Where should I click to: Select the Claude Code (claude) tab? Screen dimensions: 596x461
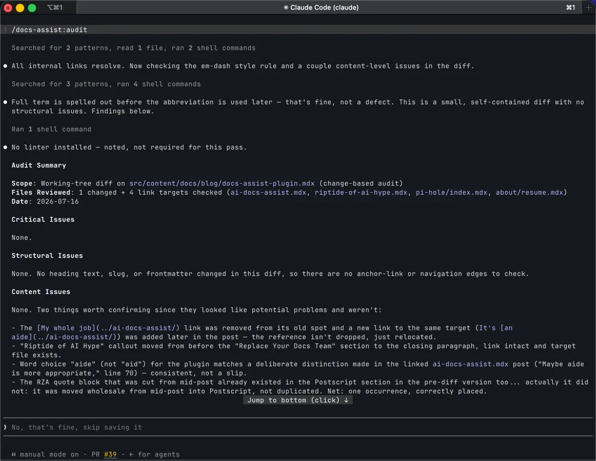click(321, 7)
